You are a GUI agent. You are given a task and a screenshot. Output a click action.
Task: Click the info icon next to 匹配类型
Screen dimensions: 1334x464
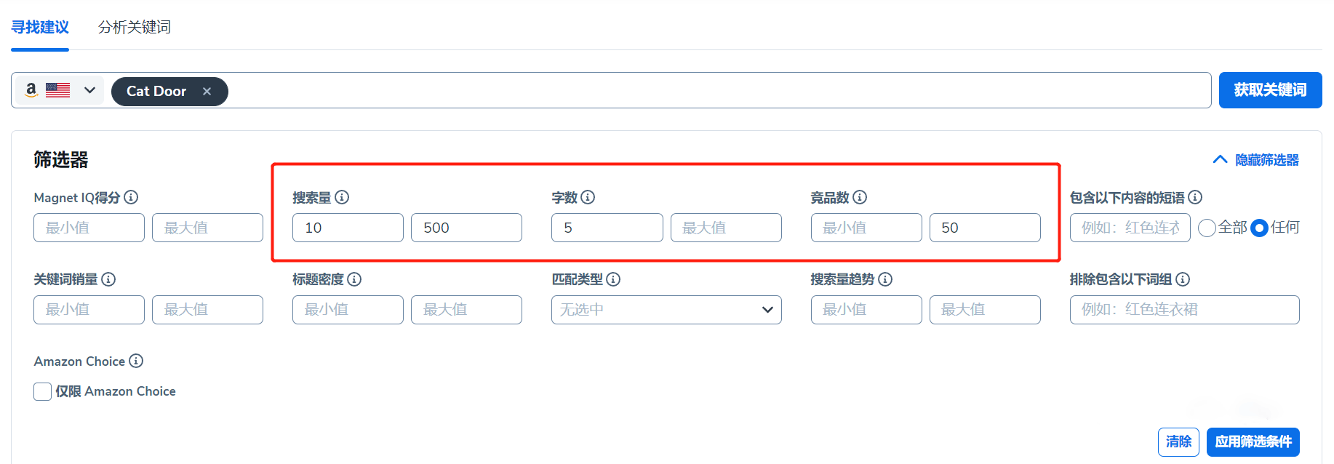pyautogui.click(x=614, y=279)
